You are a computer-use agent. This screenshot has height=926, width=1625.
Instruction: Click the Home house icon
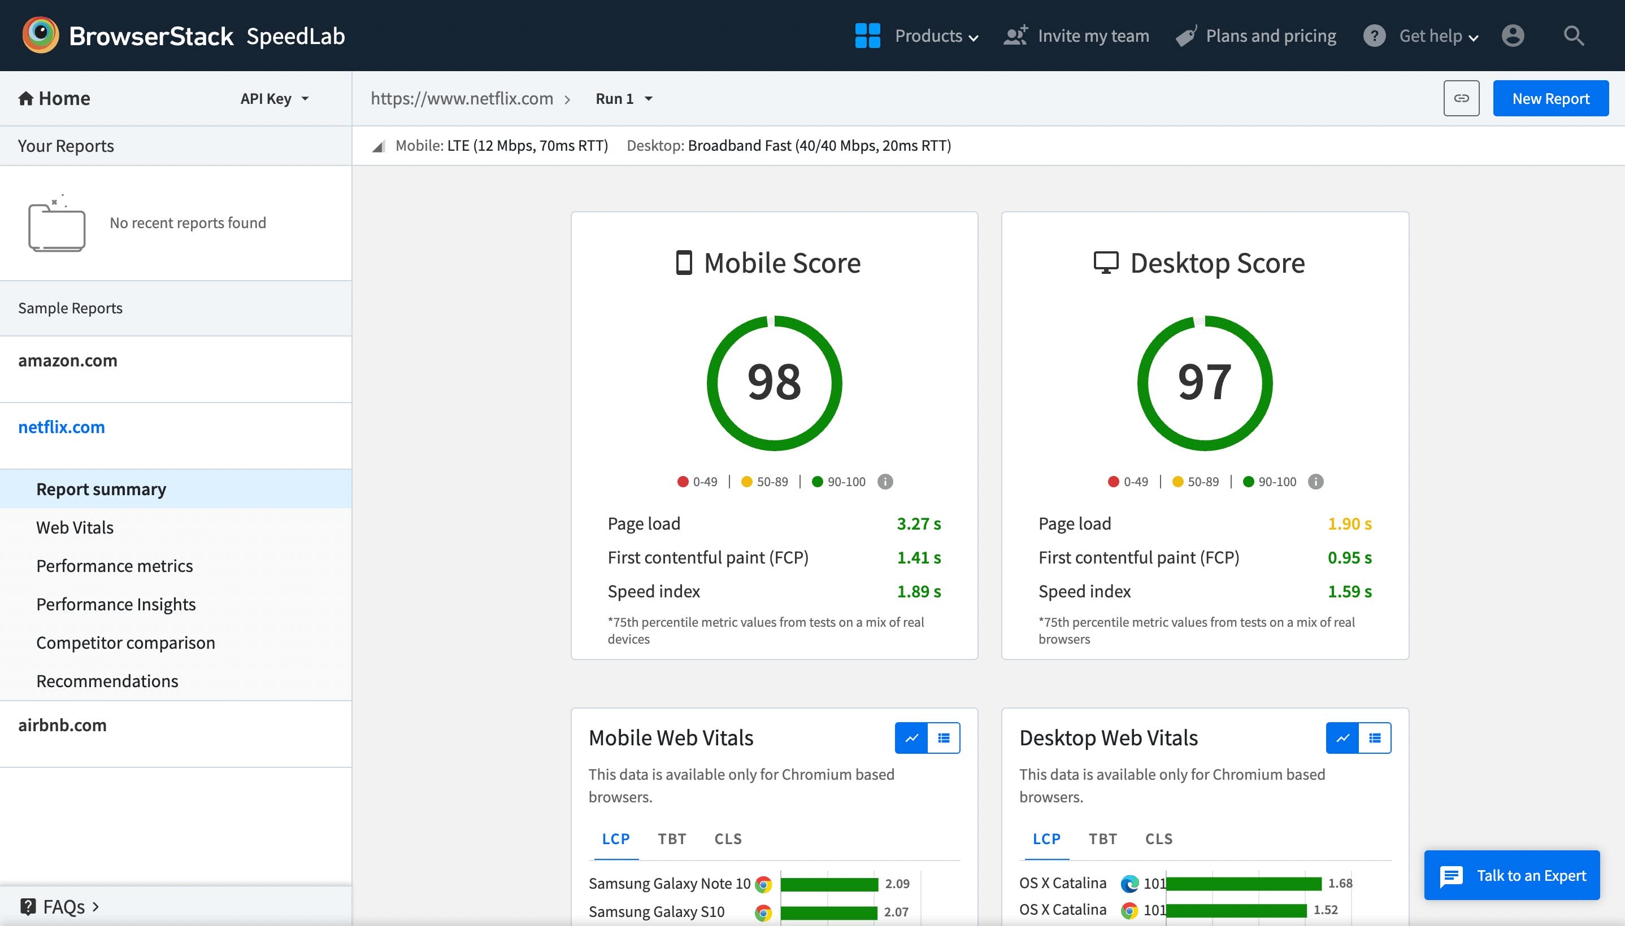[x=25, y=99]
